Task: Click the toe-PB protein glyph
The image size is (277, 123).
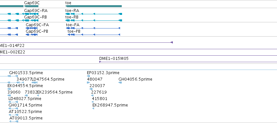Action: [94, 35]
